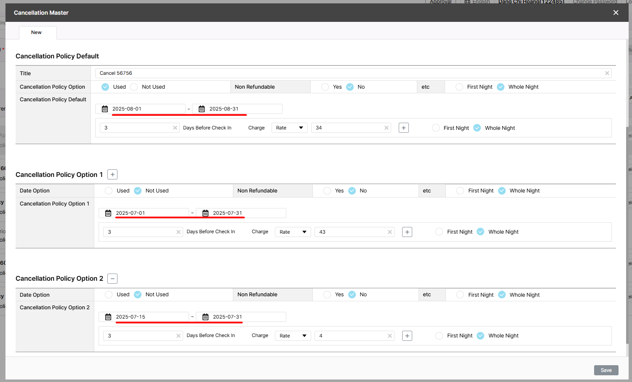Set Option 1 Date Option to Used
The height and width of the screenshot is (382, 632).
[x=109, y=191]
